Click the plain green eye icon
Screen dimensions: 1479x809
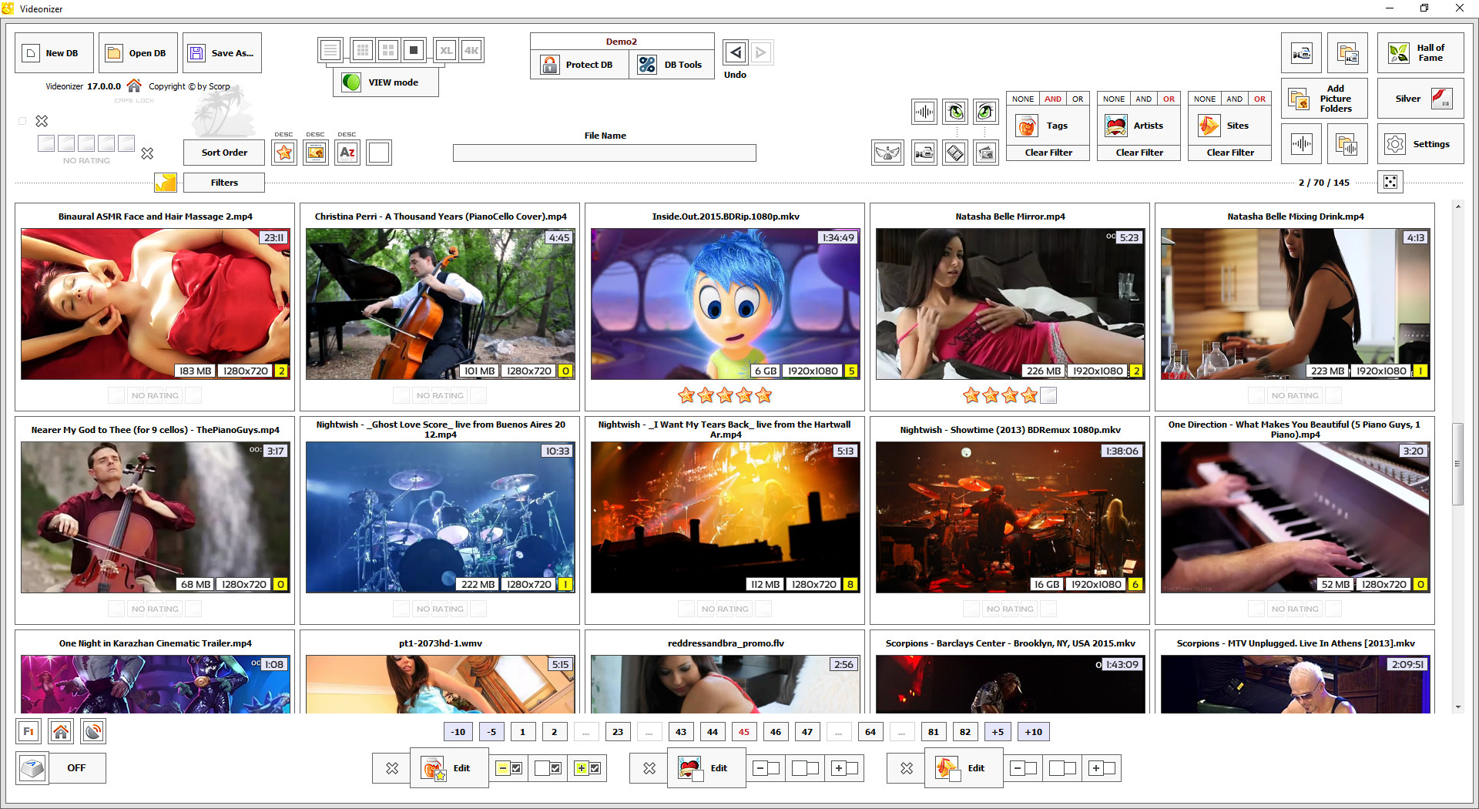tap(985, 112)
